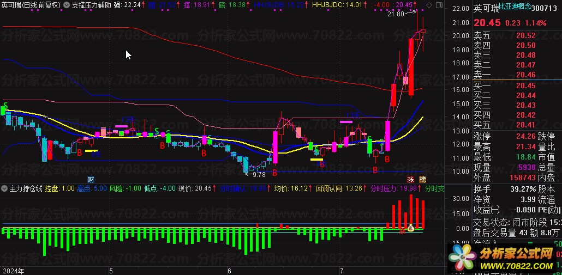Click the 低点: -4.00 indicator value
The height and width of the screenshot is (275, 562).
[159, 188]
